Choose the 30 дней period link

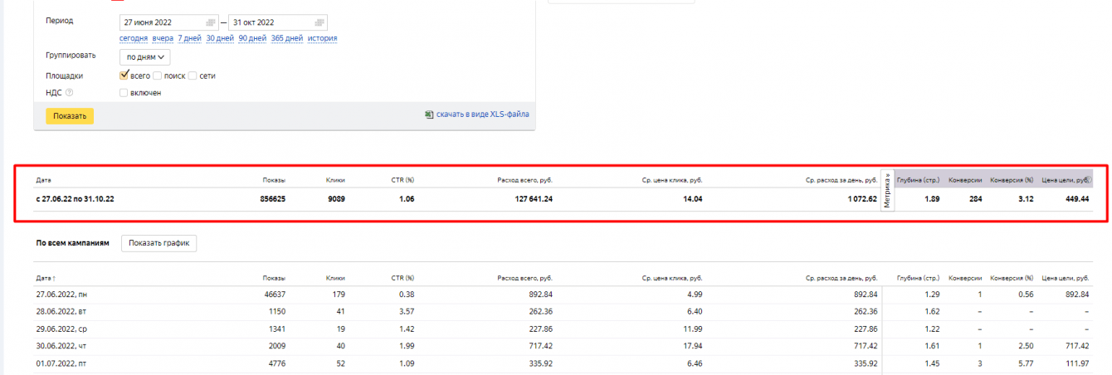220,38
